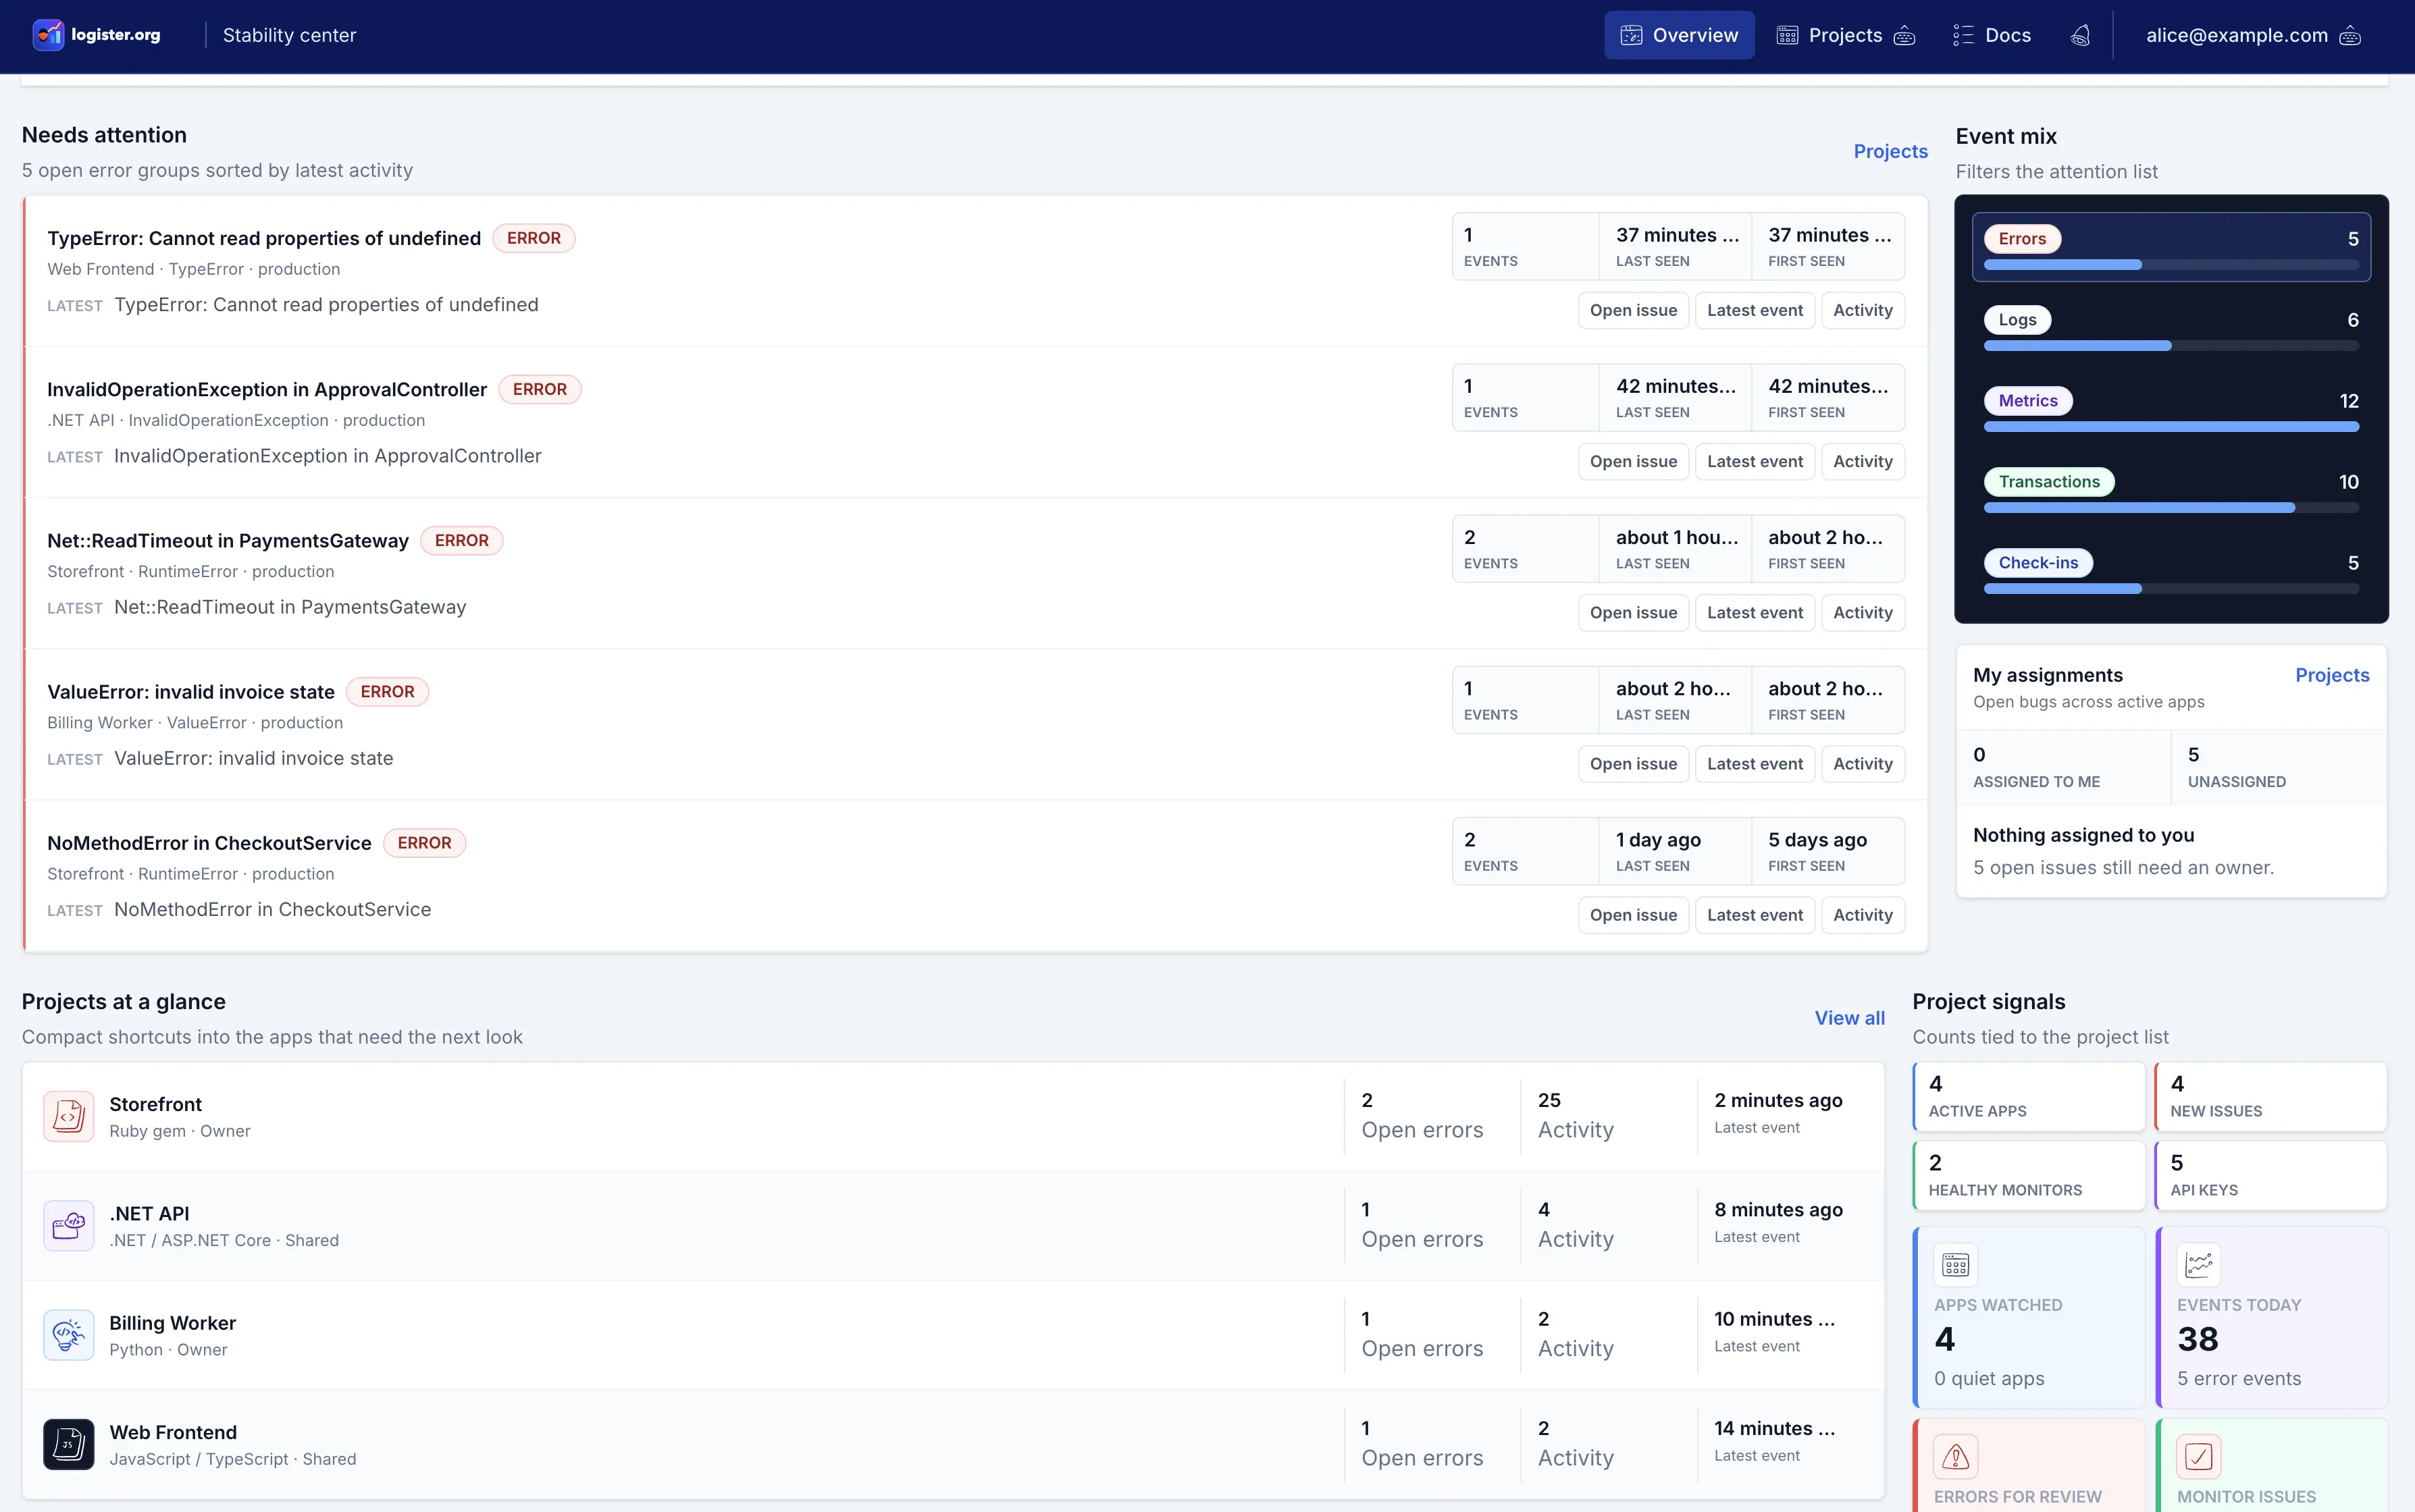Click the Billing Worker project icon
The image size is (2415, 1512).
pyautogui.click(x=69, y=1335)
